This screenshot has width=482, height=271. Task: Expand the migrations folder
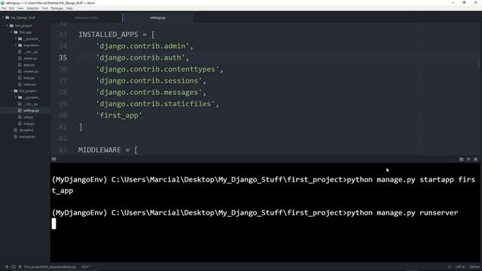click(x=16, y=45)
